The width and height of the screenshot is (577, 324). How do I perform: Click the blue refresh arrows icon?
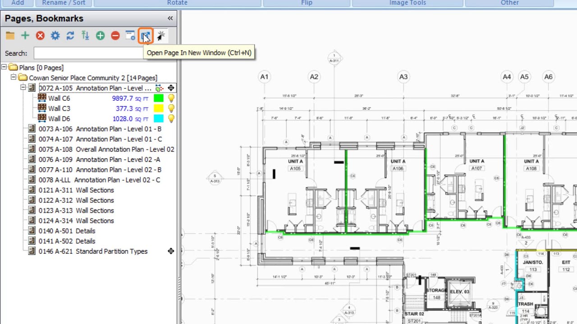(x=70, y=36)
